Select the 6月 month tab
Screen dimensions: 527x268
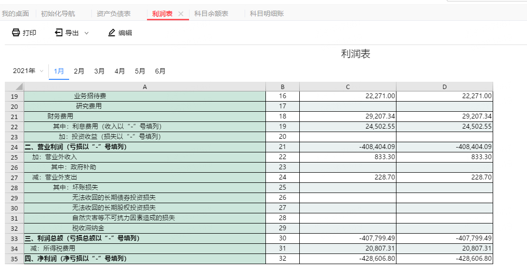[x=161, y=71]
